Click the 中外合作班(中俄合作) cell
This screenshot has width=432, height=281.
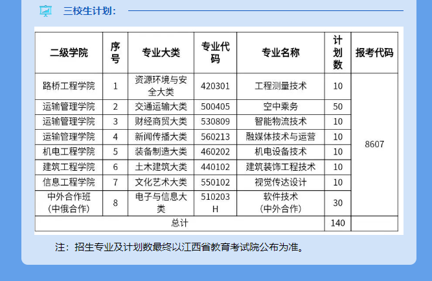tap(69, 203)
